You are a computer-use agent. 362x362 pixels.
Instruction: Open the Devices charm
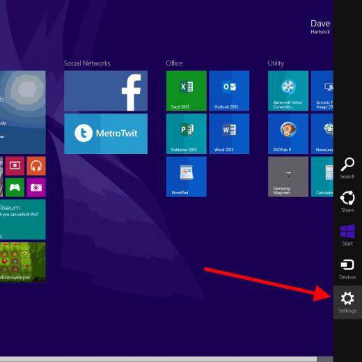click(x=347, y=269)
